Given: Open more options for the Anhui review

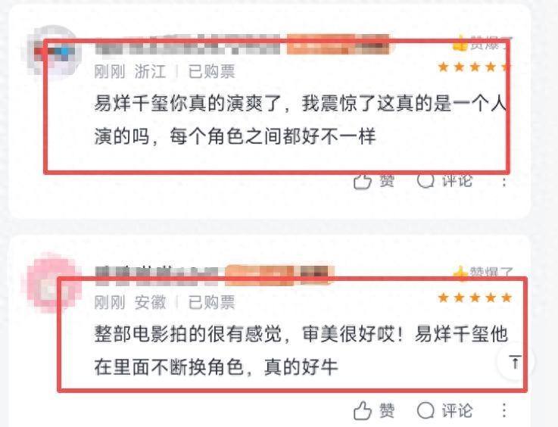Looking at the screenshot, I should pos(504,410).
